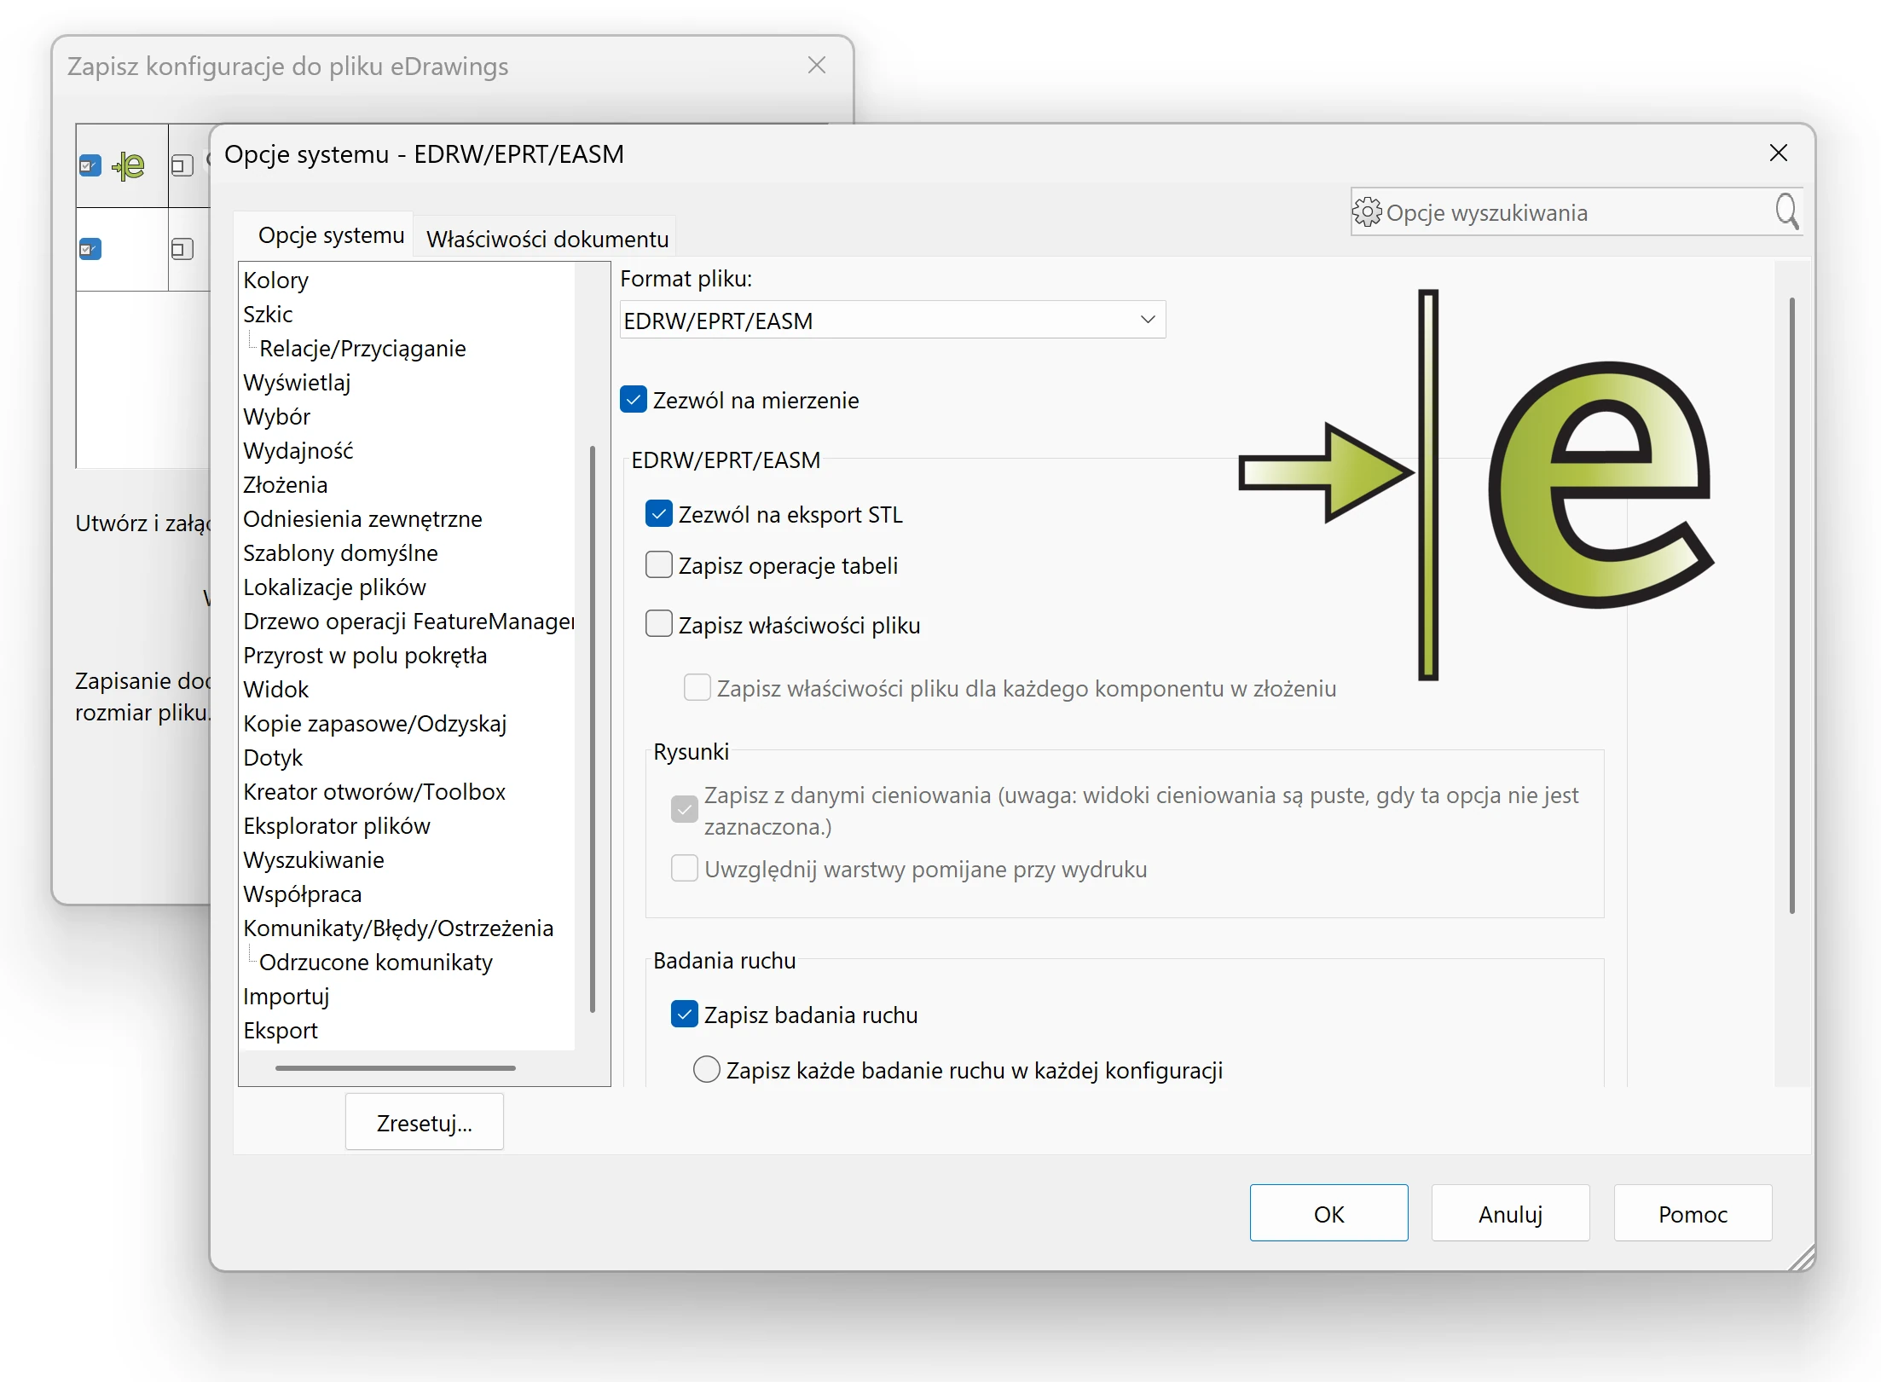Click the Zresetuj... button
The width and height of the screenshot is (1881, 1382).
tap(425, 1123)
